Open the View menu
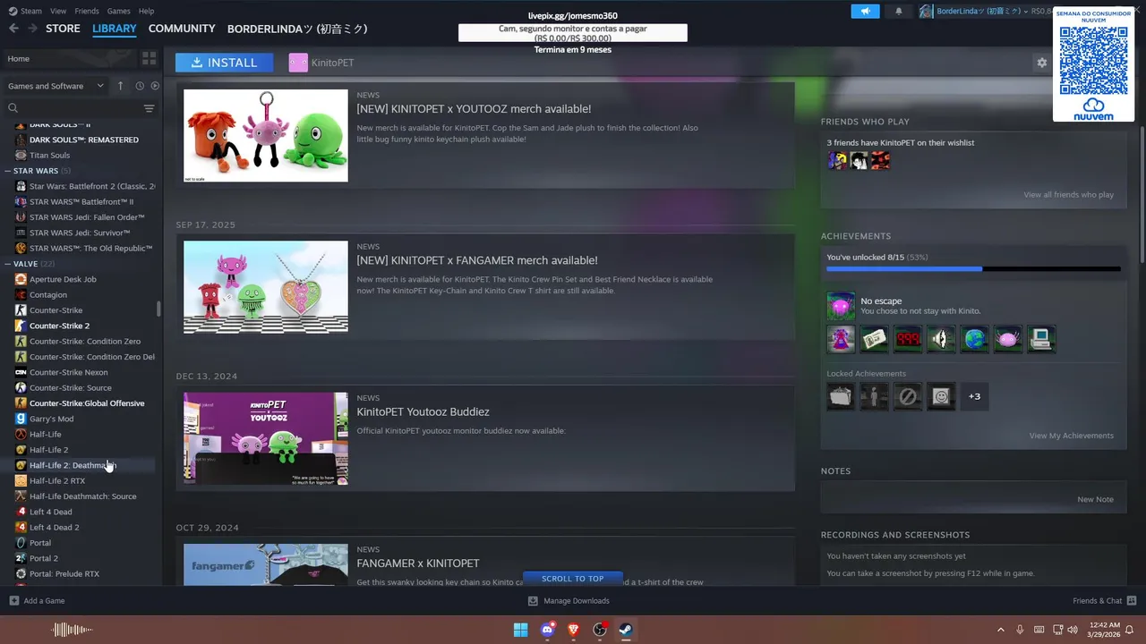This screenshot has height=644, width=1146. [x=58, y=11]
